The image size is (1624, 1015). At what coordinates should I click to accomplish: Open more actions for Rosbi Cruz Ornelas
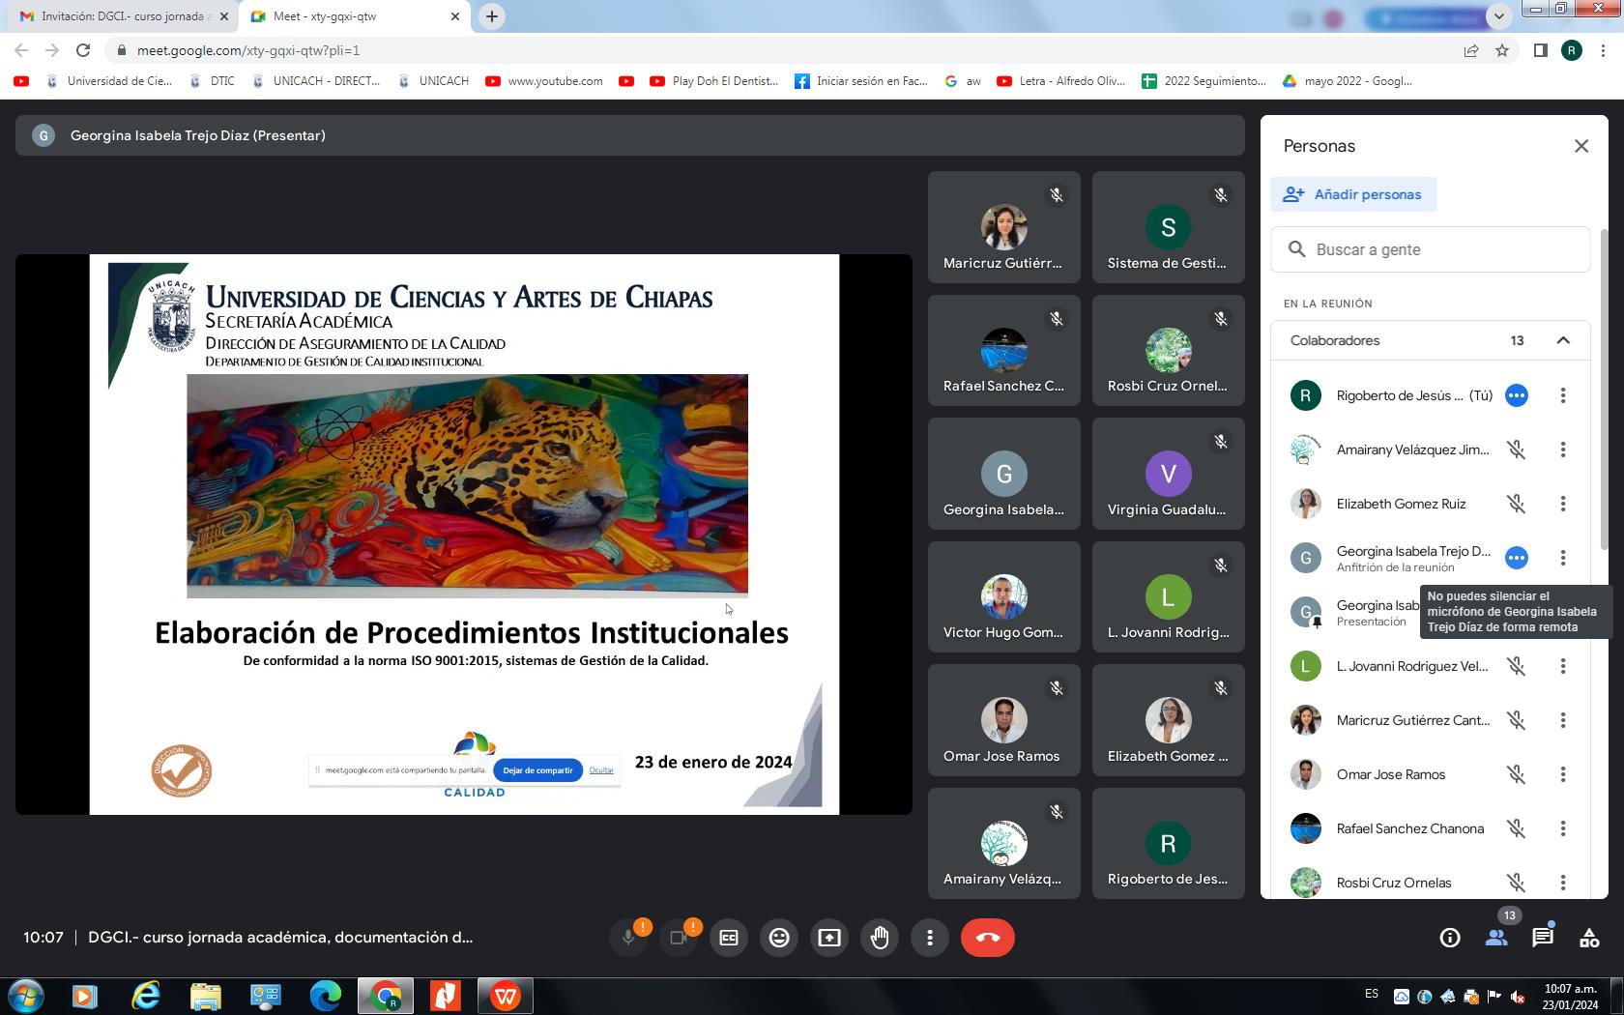click(x=1563, y=883)
